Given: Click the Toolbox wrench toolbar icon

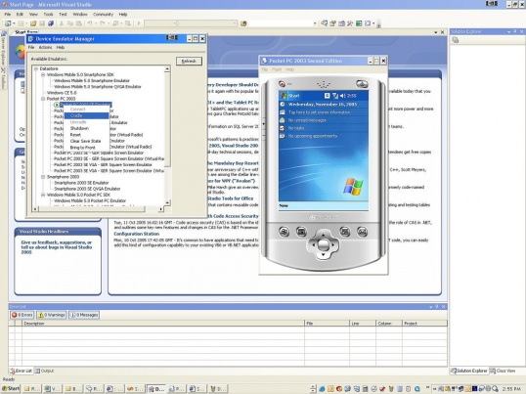Looking at the screenshot, I should point(350,23).
